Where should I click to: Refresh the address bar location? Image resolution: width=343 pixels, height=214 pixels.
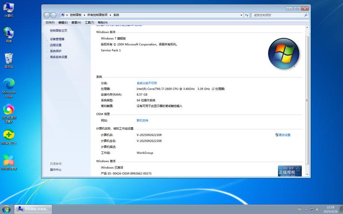[x=247, y=15]
